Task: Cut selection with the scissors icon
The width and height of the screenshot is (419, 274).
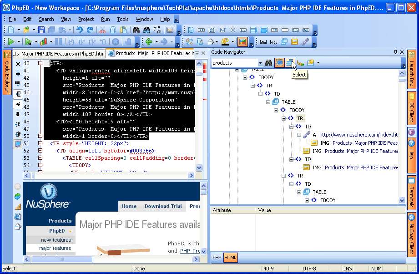Action: click(102, 30)
